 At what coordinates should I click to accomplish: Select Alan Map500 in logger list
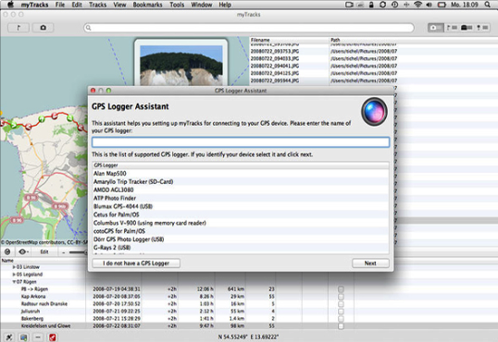[241, 174]
